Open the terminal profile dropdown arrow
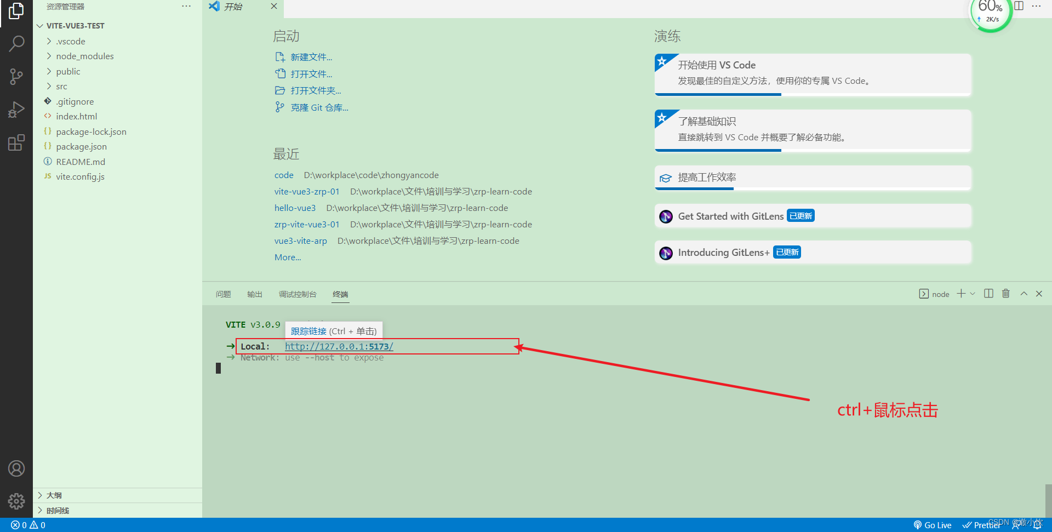The width and height of the screenshot is (1052, 532). (973, 294)
